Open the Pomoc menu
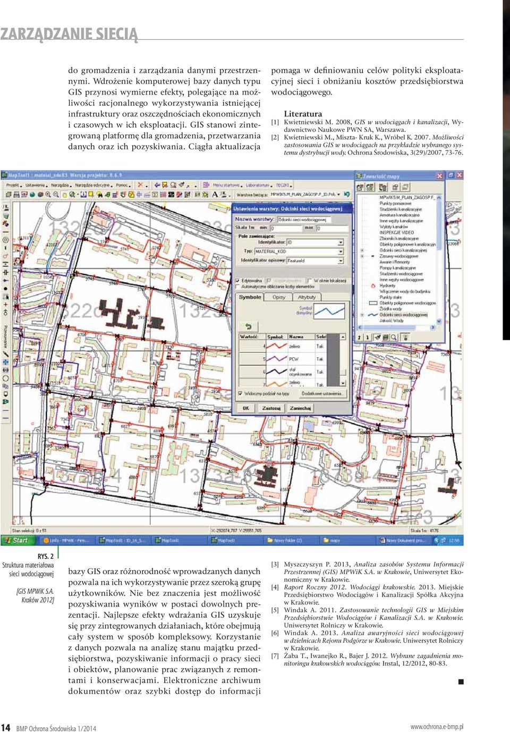510x732 pixels. click(x=122, y=185)
